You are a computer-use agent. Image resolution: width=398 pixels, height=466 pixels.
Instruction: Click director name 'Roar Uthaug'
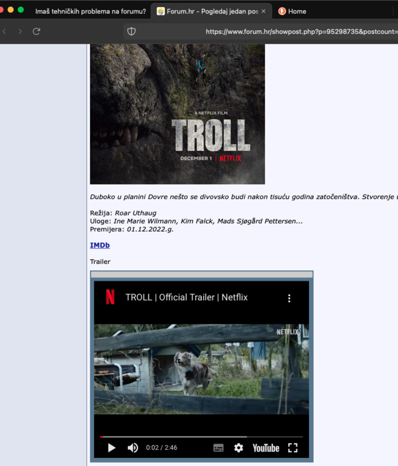pyautogui.click(x=136, y=213)
